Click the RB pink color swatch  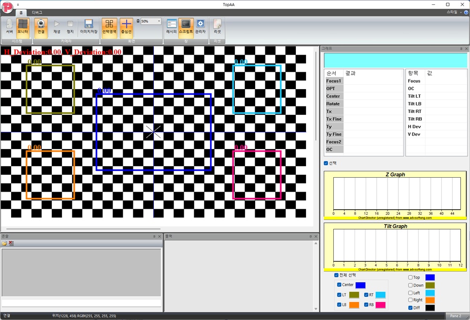380,305
